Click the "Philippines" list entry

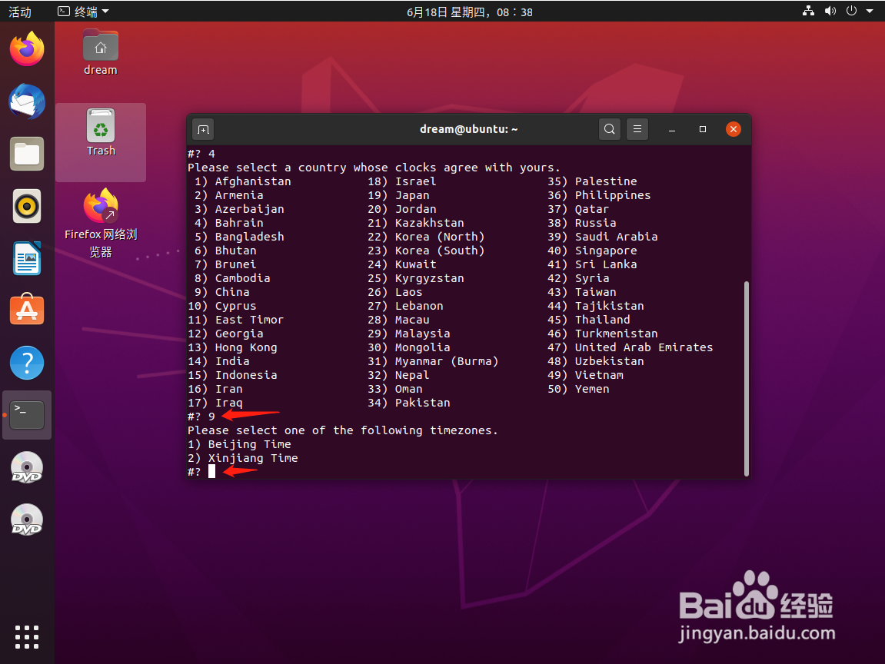tap(613, 195)
